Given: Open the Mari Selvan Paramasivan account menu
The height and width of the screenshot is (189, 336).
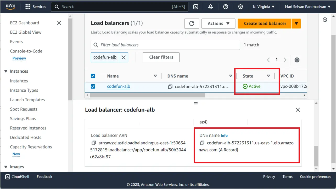Looking at the screenshot, I should pyautogui.click(x=307, y=7).
